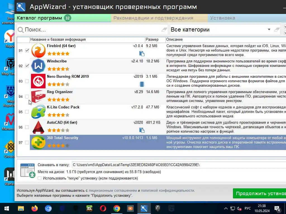Screen dimensions: 286x214
Task: Switch to Каталог программ tab
Action: tap(63, 18)
